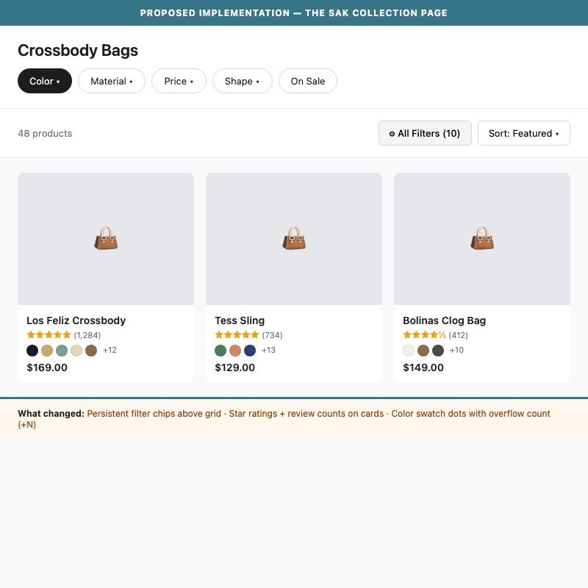Select the royal blue swatch on Tess Sling

[250, 351]
